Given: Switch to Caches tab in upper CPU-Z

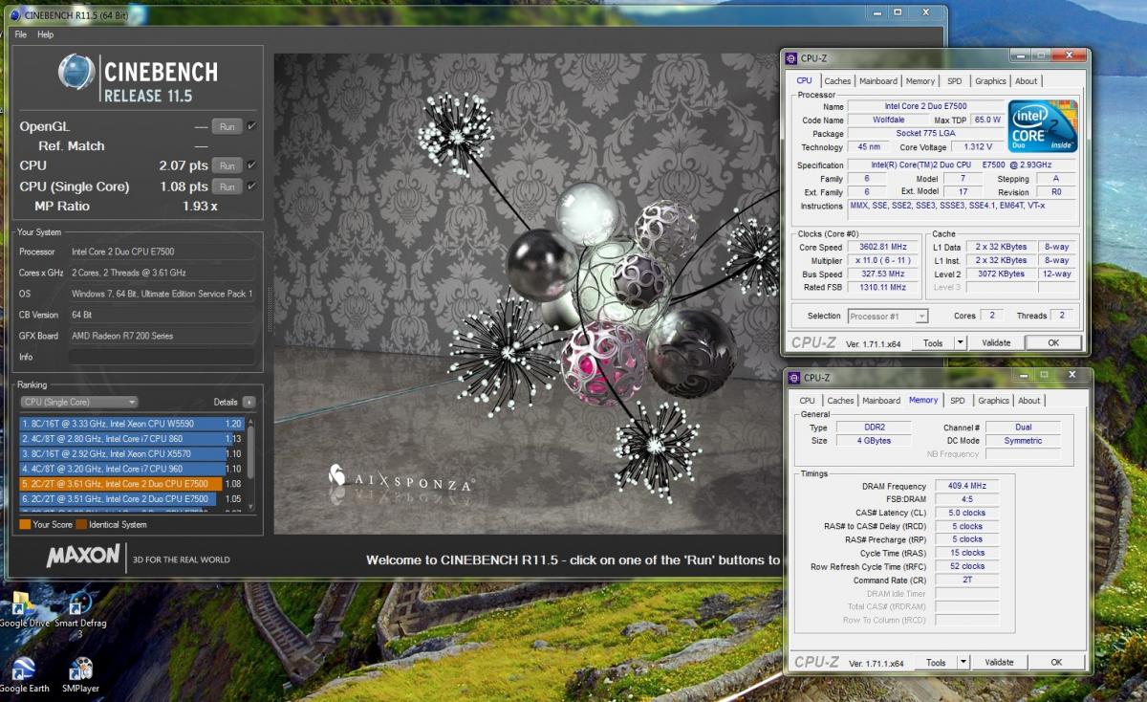Looking at the screenshot, I should pyautogui.click(x=836, y=81).
